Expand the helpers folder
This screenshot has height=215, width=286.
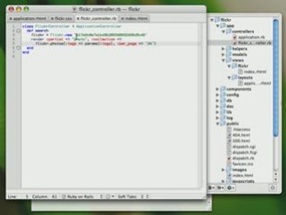pos(223,49)
